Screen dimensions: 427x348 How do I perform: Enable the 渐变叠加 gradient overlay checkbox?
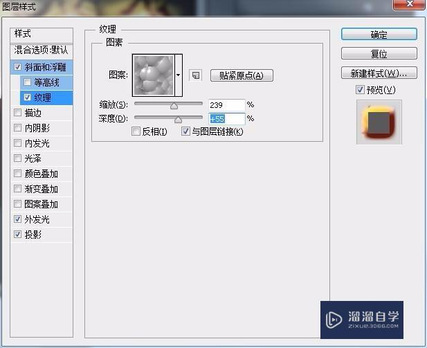(x=18, y=189)
